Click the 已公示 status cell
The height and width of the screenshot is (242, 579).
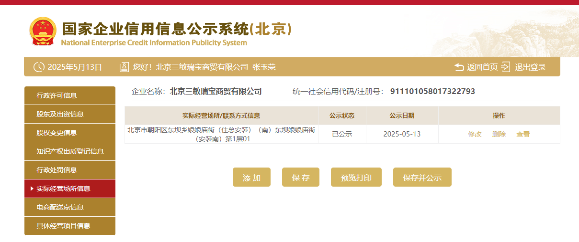(x=342, y=134)
